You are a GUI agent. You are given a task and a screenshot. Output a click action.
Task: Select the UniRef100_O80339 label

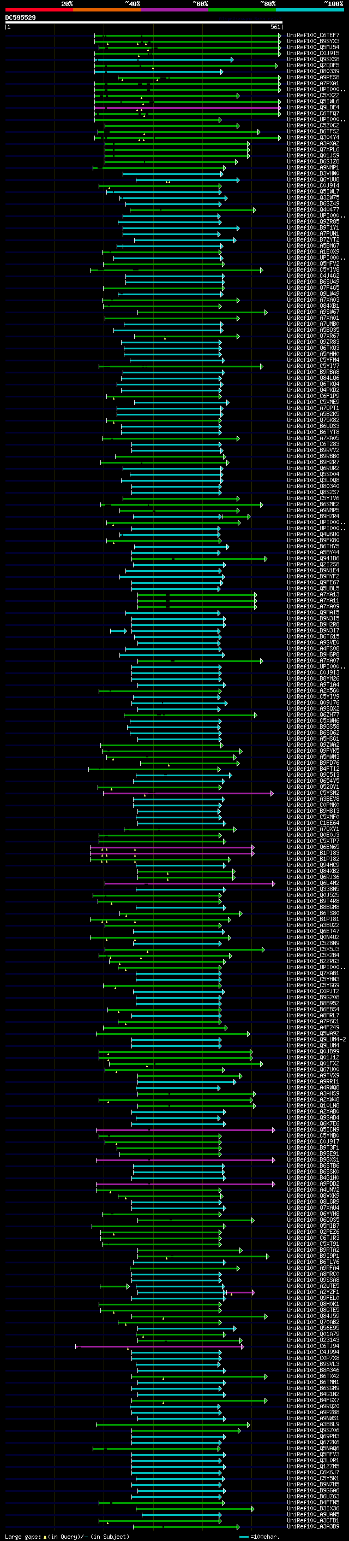coord(313,71)
